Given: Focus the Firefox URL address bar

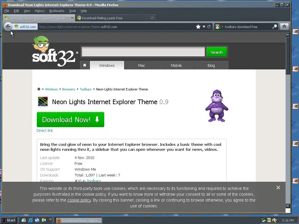Looking at the screenshot, I should [116, 27].
